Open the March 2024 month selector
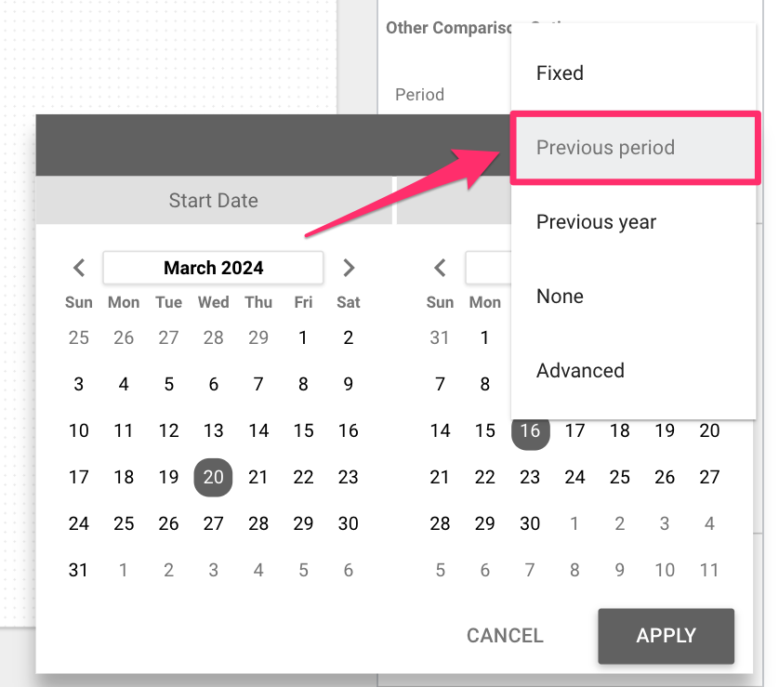Viewport: 779px width, 687px height. click(x=213, y=268)
